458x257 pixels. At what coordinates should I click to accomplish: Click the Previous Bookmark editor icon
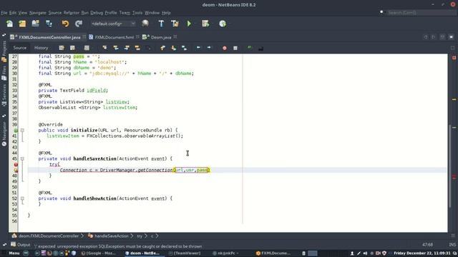pyautogui.click(x=162, y=48)
